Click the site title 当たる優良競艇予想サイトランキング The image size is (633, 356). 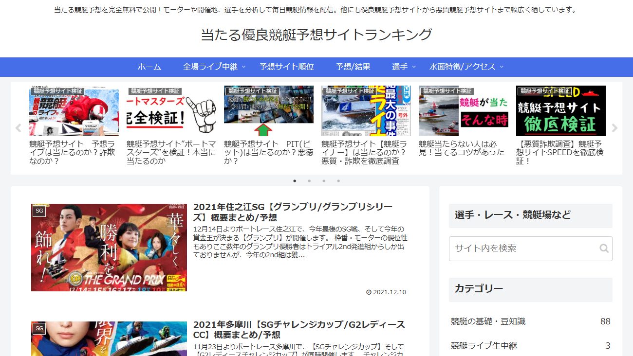click(316, 35)
